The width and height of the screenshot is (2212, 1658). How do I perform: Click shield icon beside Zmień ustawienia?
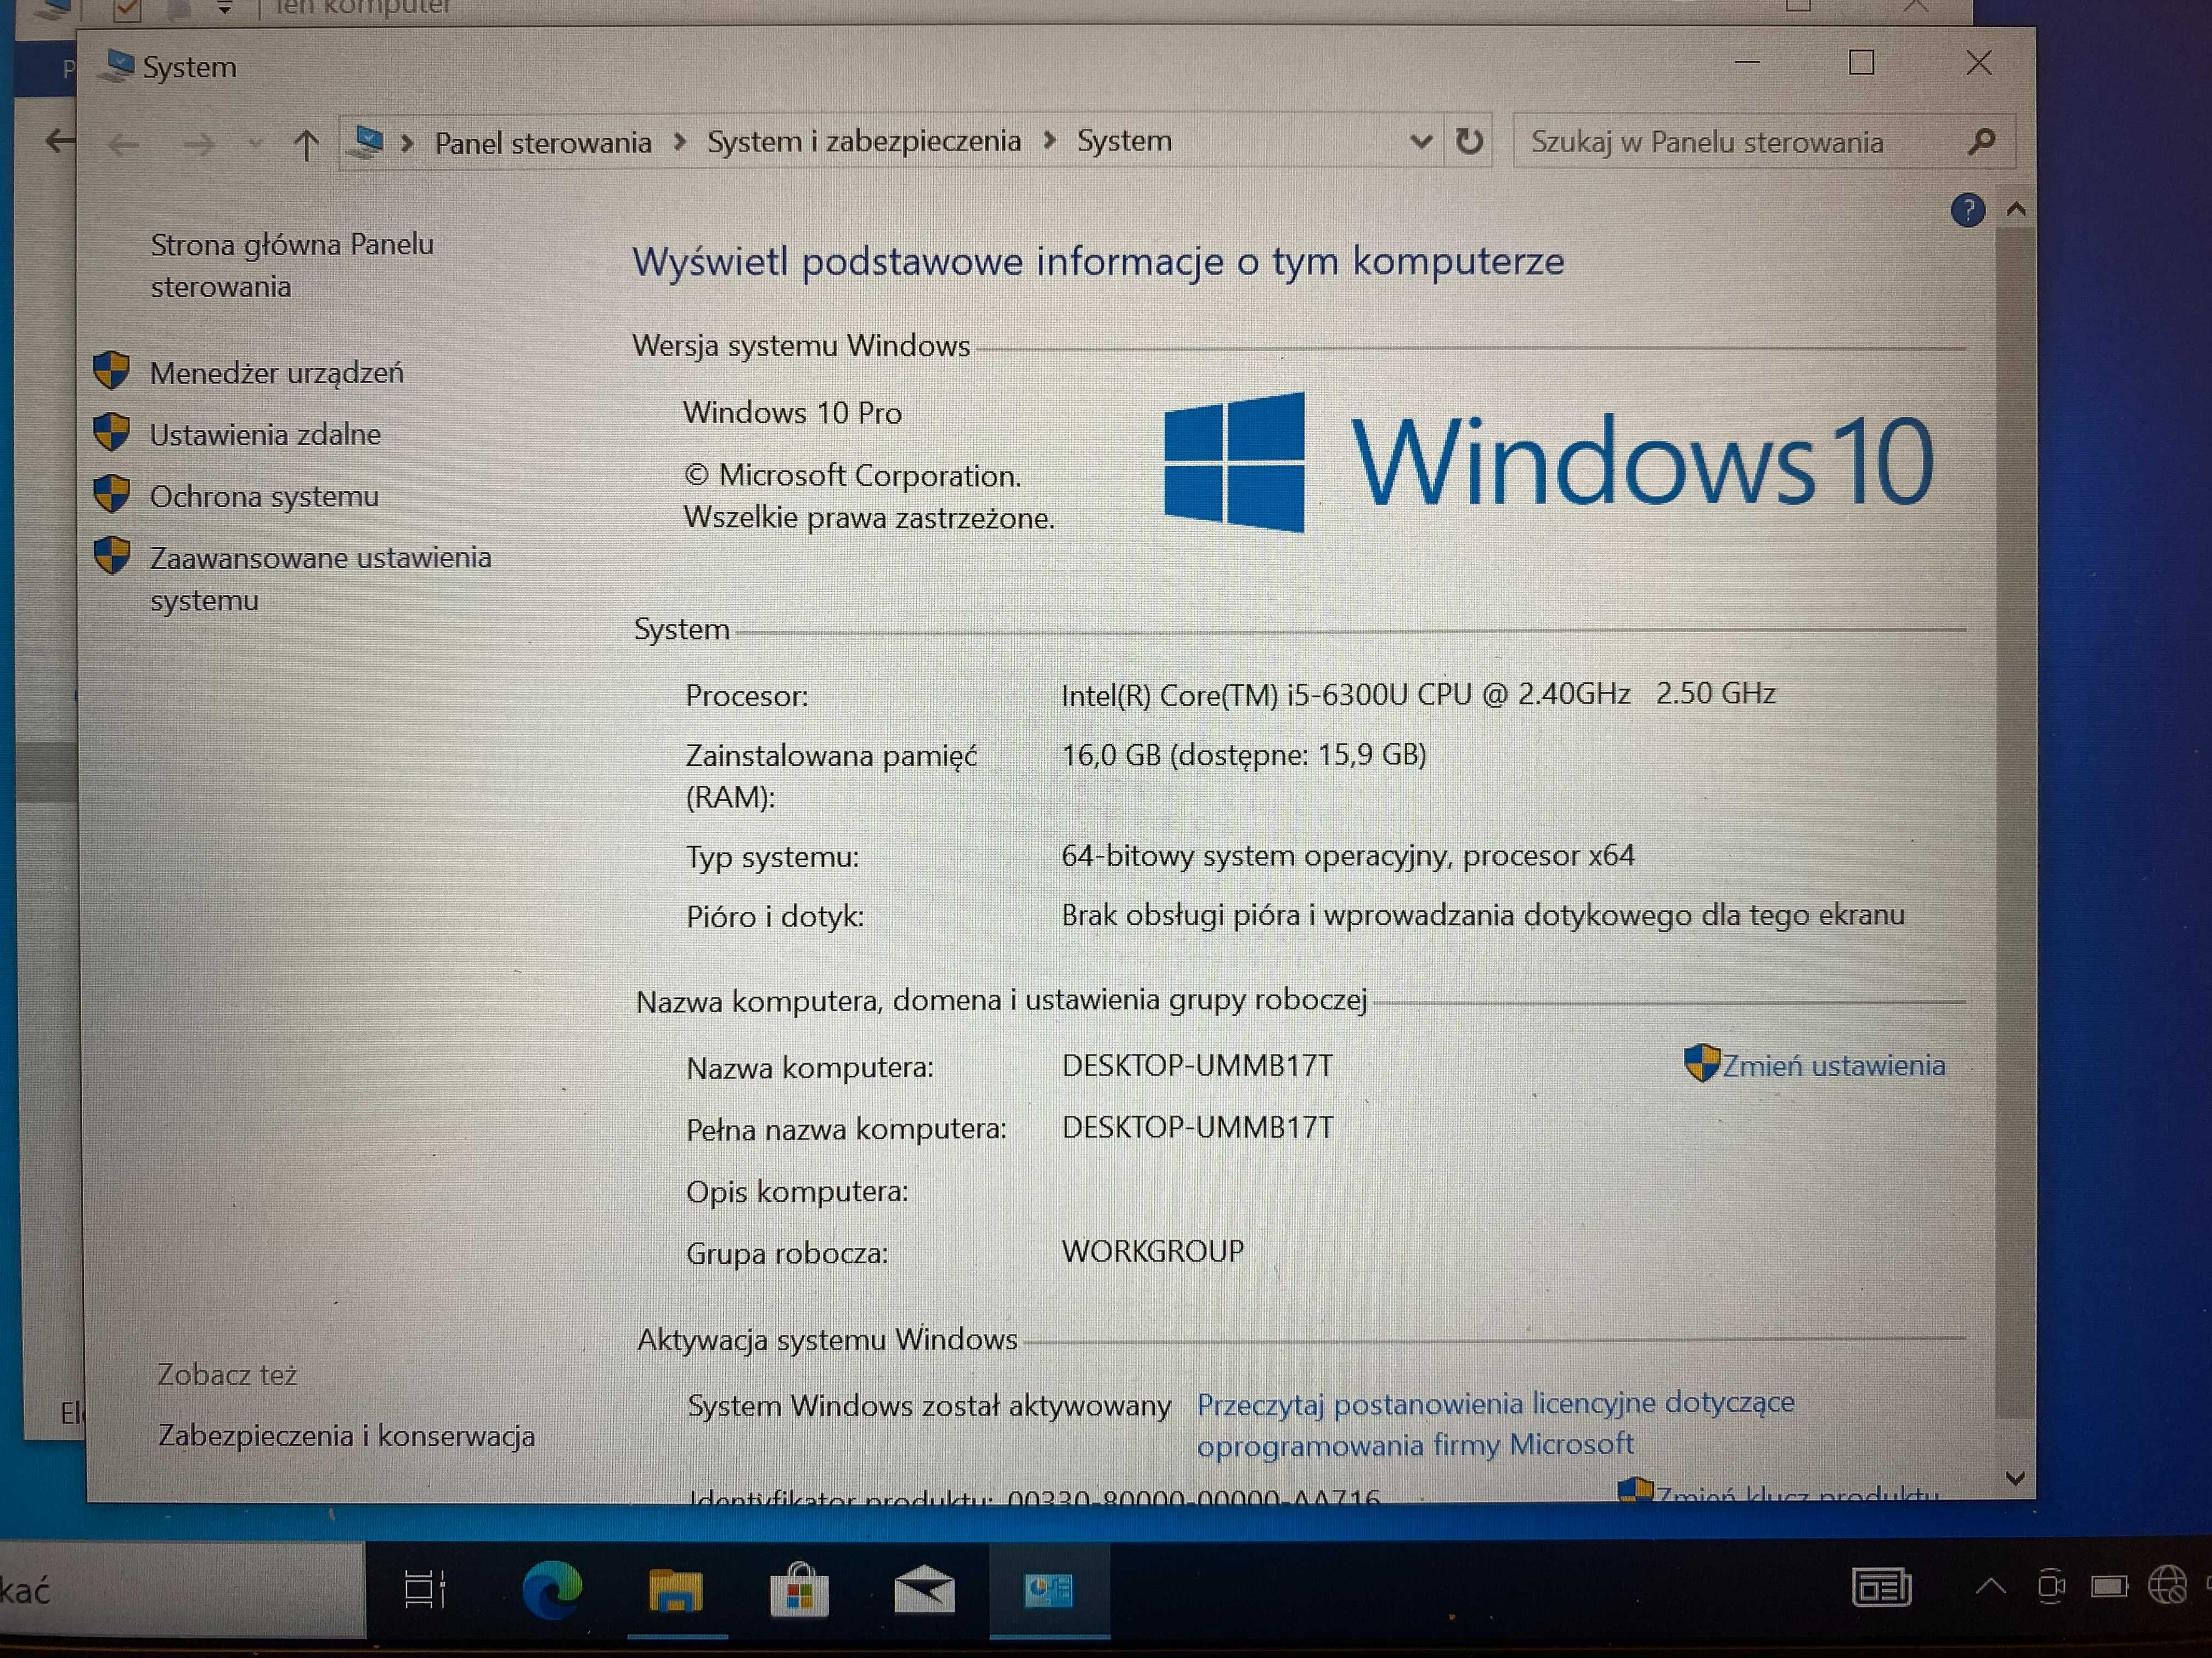click(x=1701, y=1063)
